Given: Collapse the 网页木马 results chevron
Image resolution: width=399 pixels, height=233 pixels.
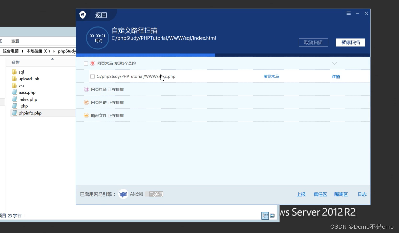Looking at the screenshot, I should 334,63.
